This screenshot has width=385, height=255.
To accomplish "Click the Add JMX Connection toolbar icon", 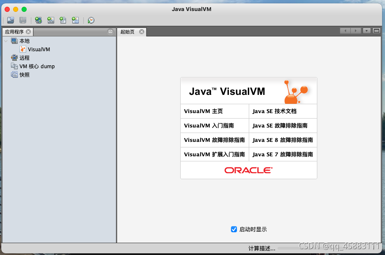I will click(x=51, y=20).
